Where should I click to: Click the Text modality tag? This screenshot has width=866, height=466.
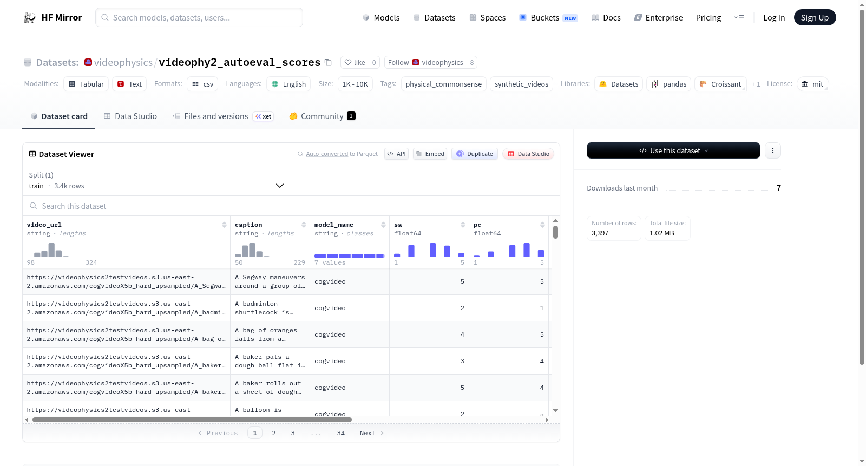pyautogui.click(x=129, y=84)
